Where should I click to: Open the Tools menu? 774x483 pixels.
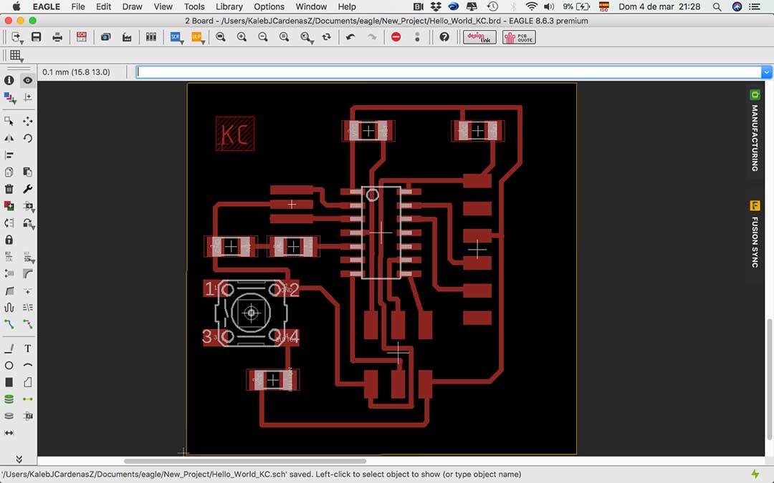[194, 7]
